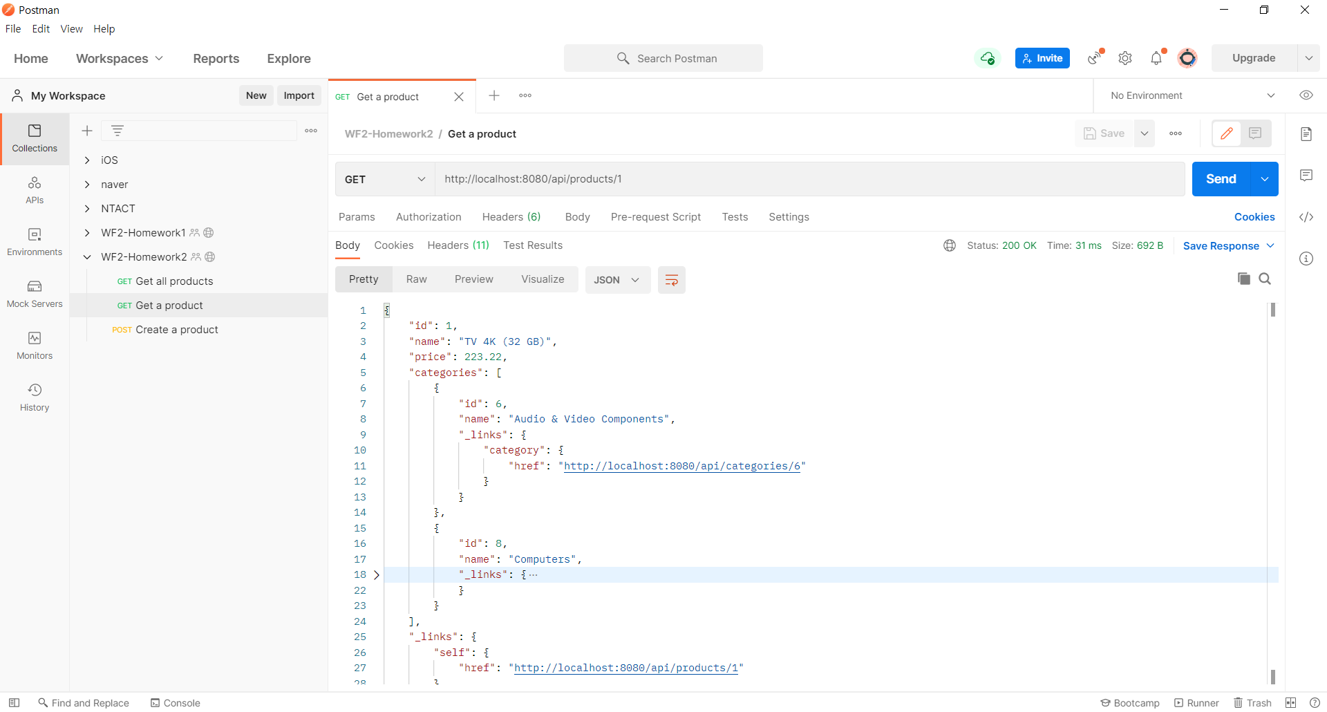Viewport: 1327px width, 712px height.
Task: Toggle two-pane view in status bar
Action: click(1290, 703)
